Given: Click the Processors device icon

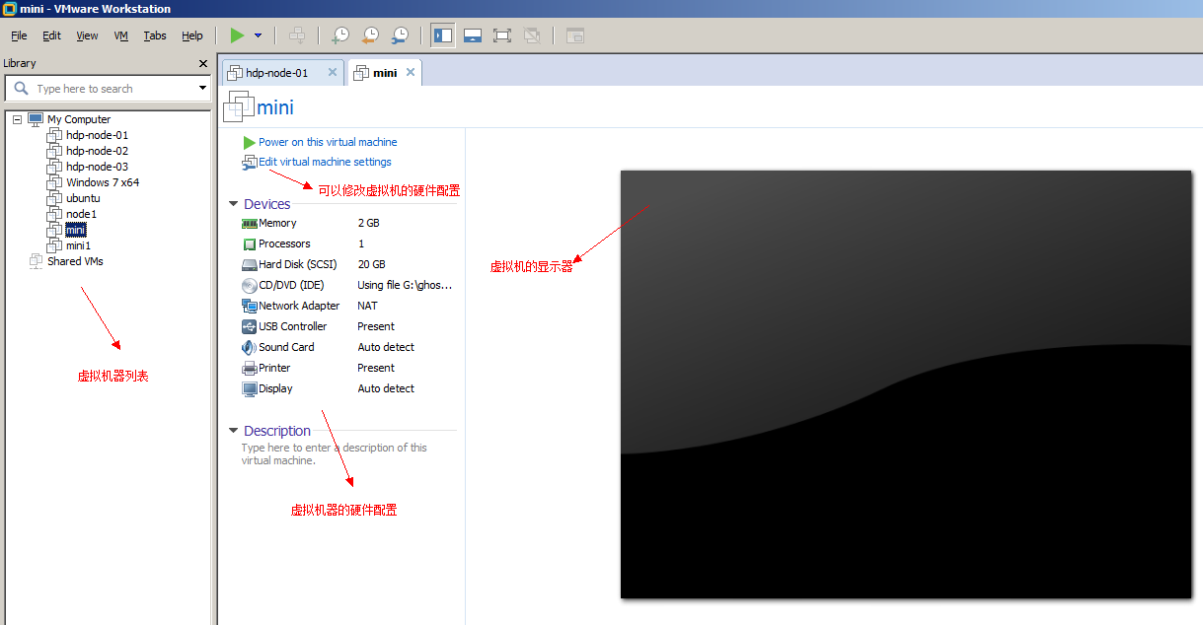Looking at the screenshot, I should [250, 243].
